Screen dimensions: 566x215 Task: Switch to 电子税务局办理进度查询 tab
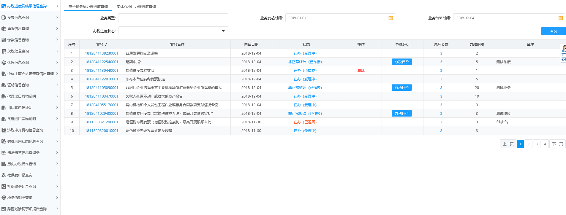click(x=88, y=7)
